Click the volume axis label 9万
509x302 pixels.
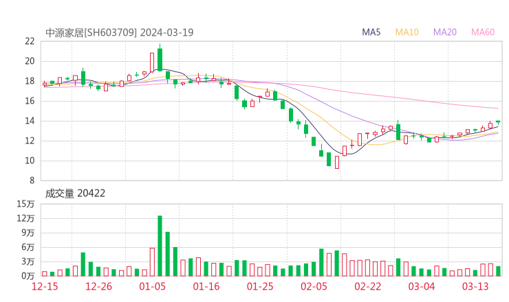pyautogui.click(x=28, y=233)
